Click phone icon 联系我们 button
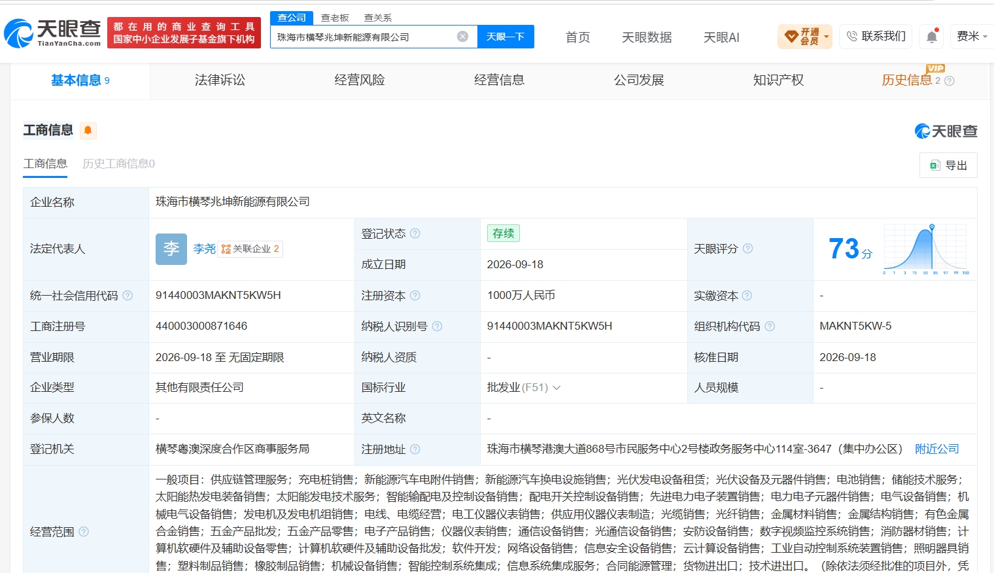This screenshot has width=994, height=573. (x=876, y=37)
